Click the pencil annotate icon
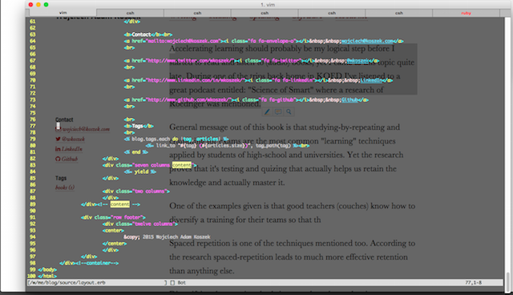This screenshot has height=295, width=513. (x=267, y=112)
